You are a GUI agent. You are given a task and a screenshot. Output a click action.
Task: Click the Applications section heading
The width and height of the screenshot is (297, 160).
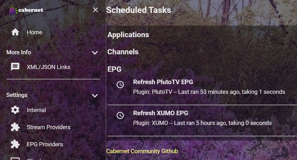pos(128,35)
